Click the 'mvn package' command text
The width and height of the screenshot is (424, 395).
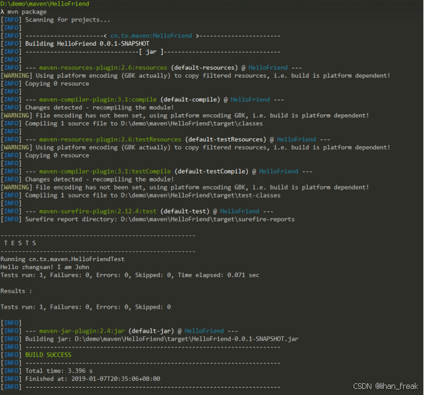27,12
